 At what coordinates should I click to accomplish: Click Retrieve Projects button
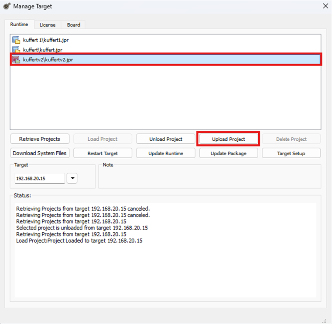(x=40, y=139)
